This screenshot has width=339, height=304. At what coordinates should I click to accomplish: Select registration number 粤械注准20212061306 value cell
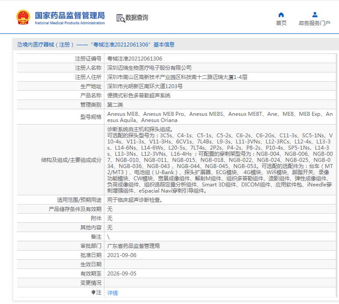click(x=135, y=59)
